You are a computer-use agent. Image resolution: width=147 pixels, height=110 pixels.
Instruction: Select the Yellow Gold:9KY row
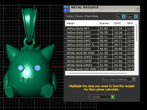[x=100, y=28]
